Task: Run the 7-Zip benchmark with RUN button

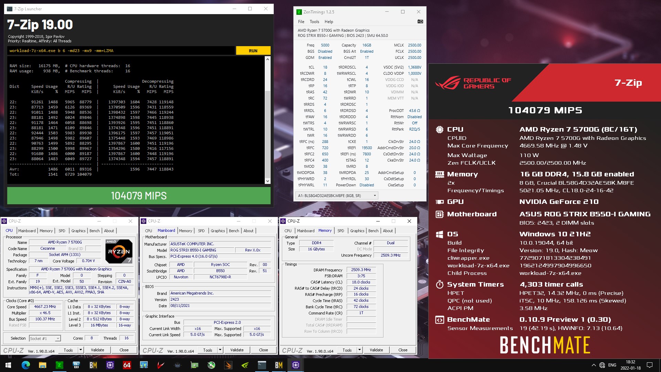Action: (253, 51)
